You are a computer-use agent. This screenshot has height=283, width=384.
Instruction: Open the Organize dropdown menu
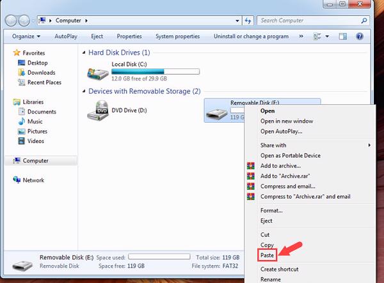(26, 36)
